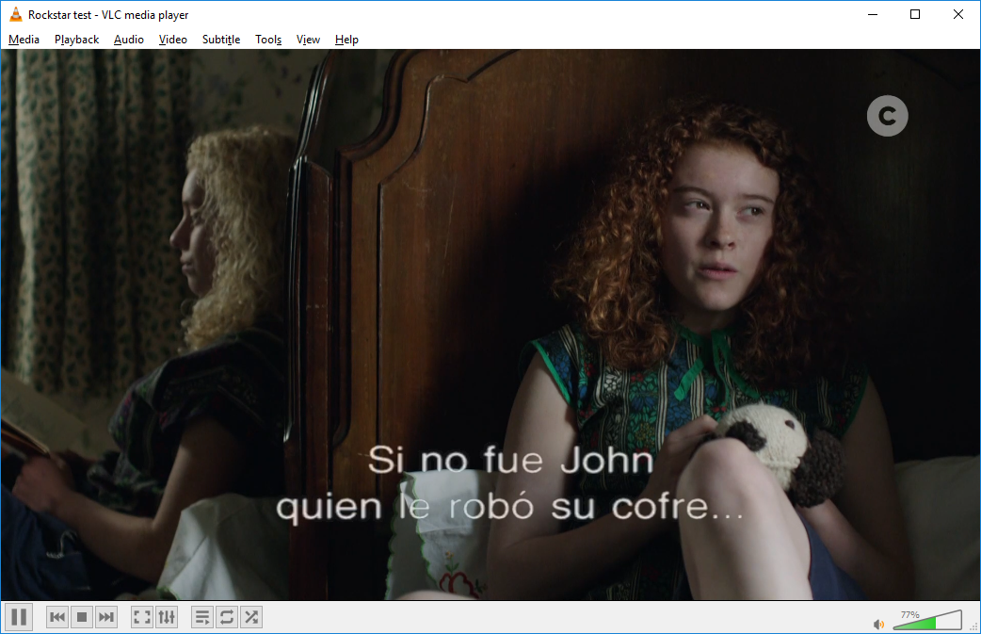Show extended settings equalizer dialog

(x=167, y=617)
